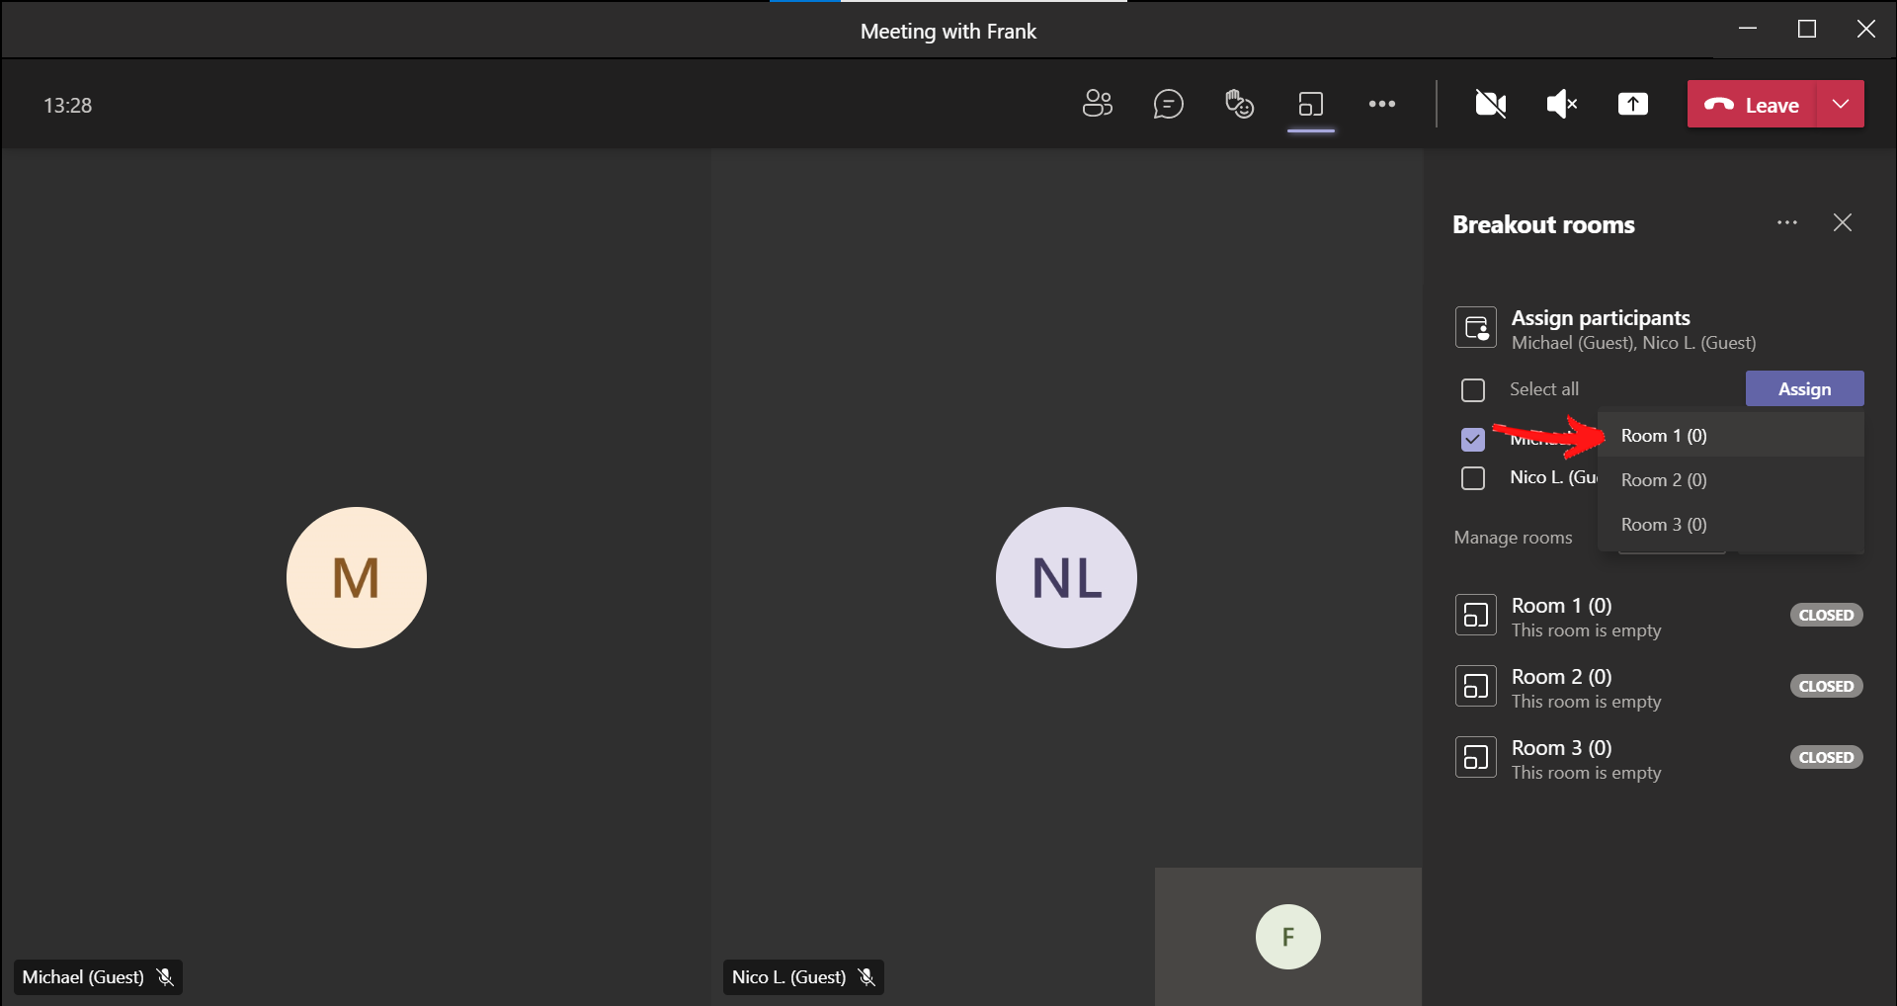Uncheck the Michael participant checkbox
The image size is (1897, 1006).
(1473, 439)
